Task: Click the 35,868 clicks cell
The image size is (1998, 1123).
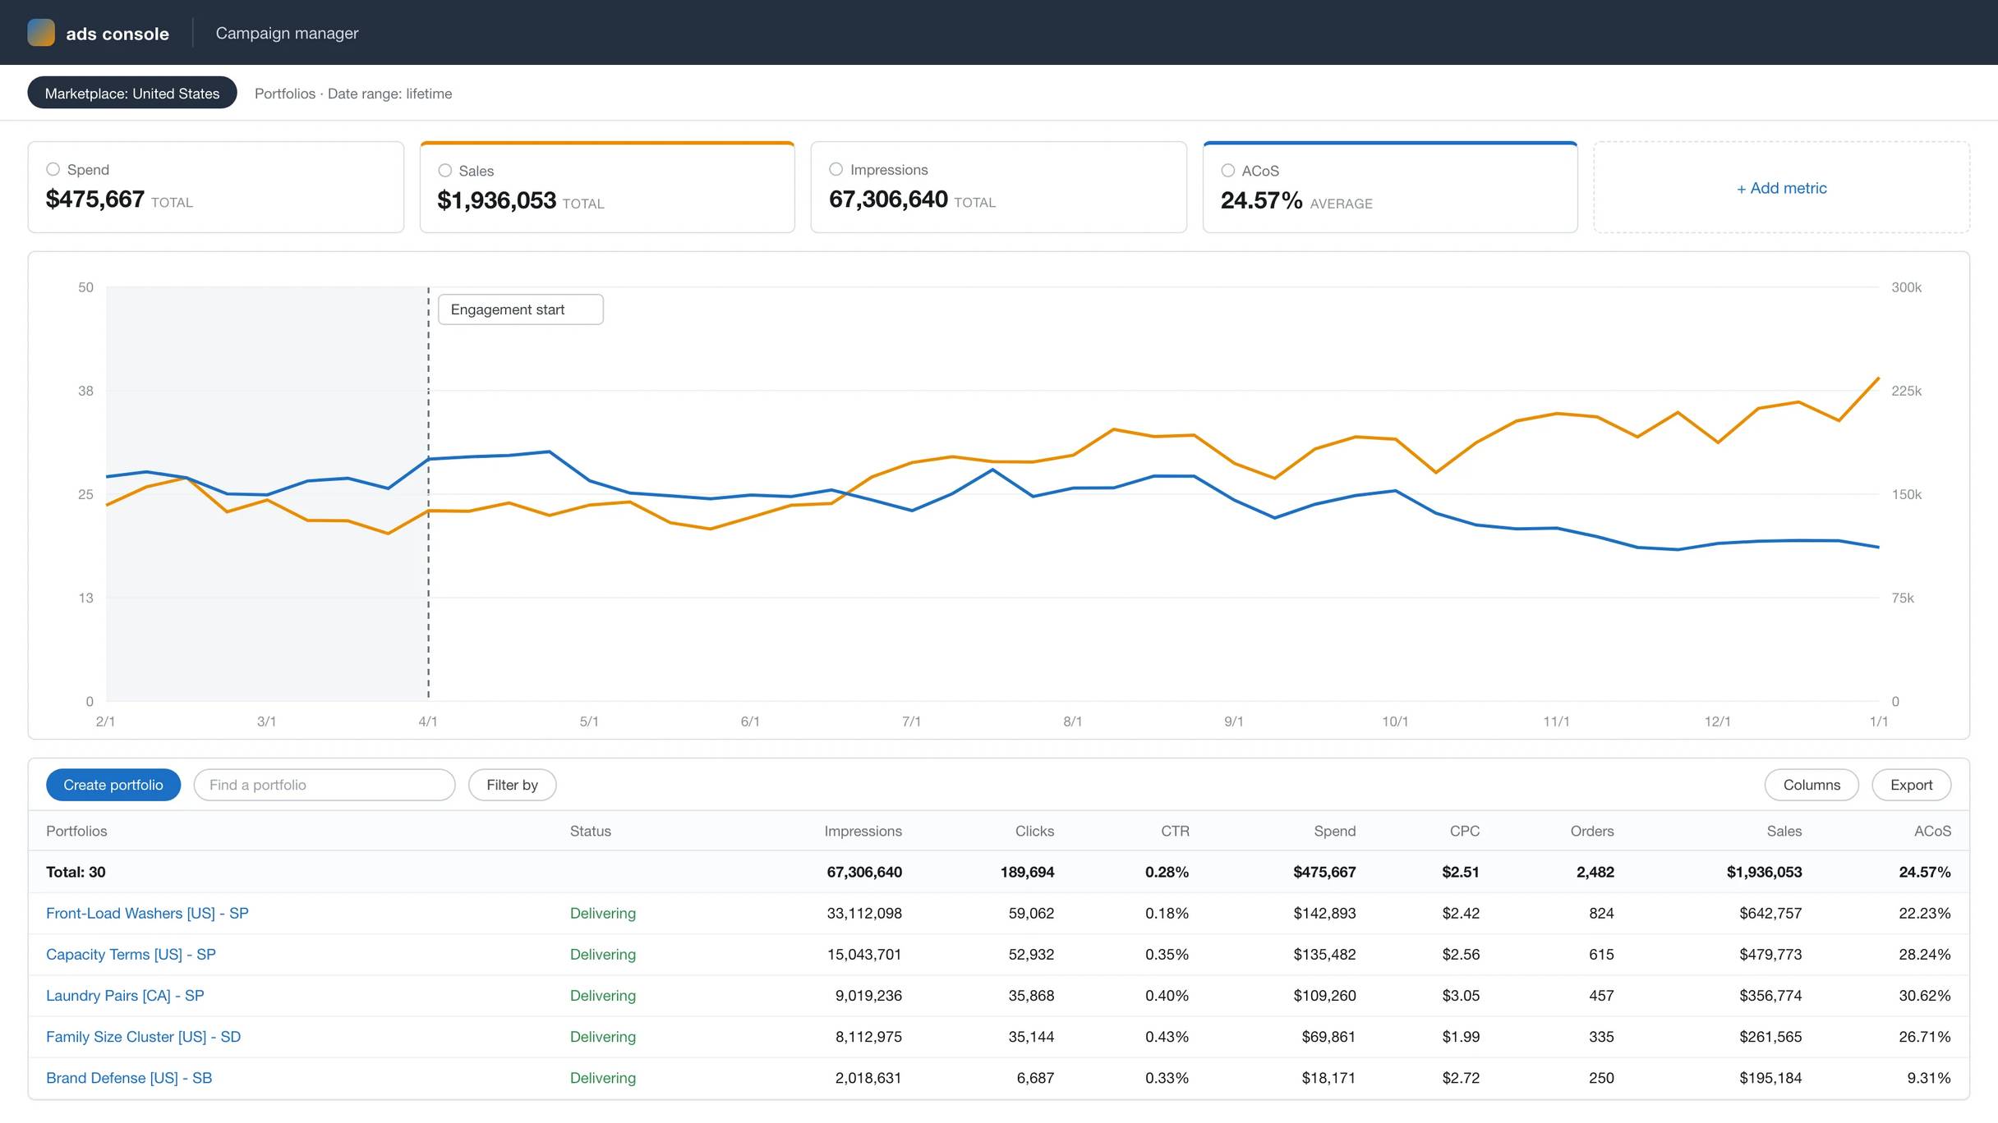Action: (1031, 995)
